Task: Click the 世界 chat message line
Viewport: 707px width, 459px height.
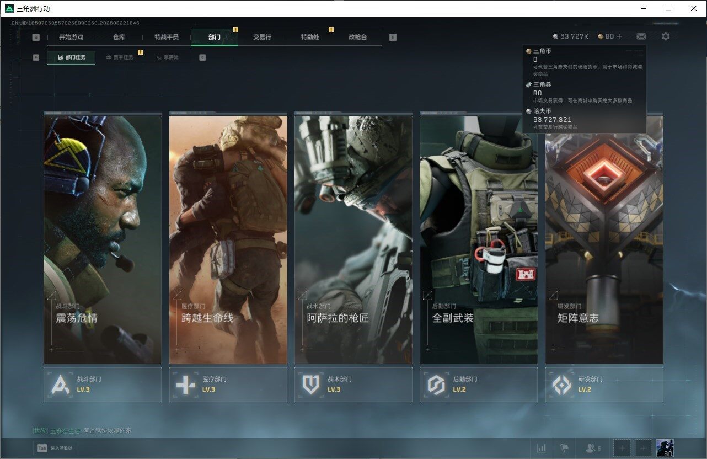Action: 82,430
